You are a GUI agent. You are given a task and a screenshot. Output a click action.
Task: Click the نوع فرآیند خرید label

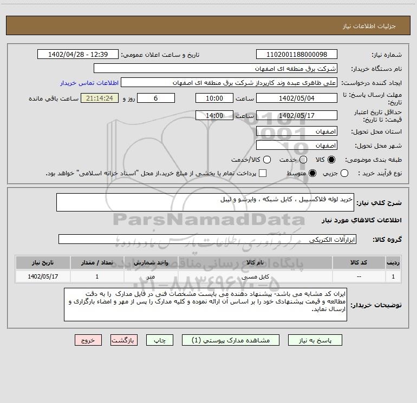380,173
